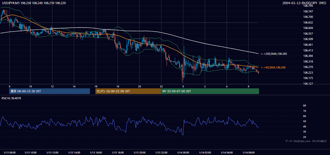
Task: Click the 1/13 10:00 time axis label
Action: click(30, 152)
